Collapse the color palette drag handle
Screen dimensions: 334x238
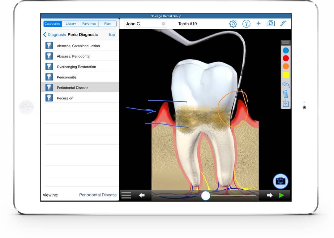(286, 43)
